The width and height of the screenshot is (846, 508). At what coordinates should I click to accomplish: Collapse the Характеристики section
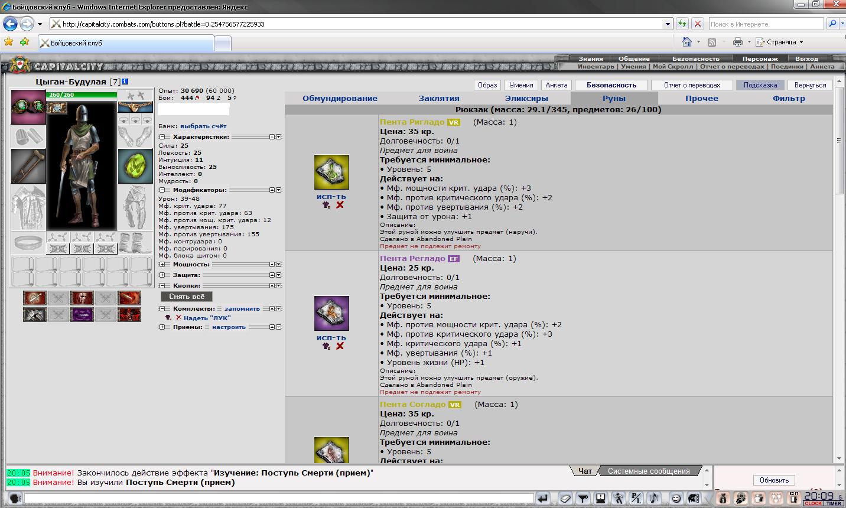(162, 137)
